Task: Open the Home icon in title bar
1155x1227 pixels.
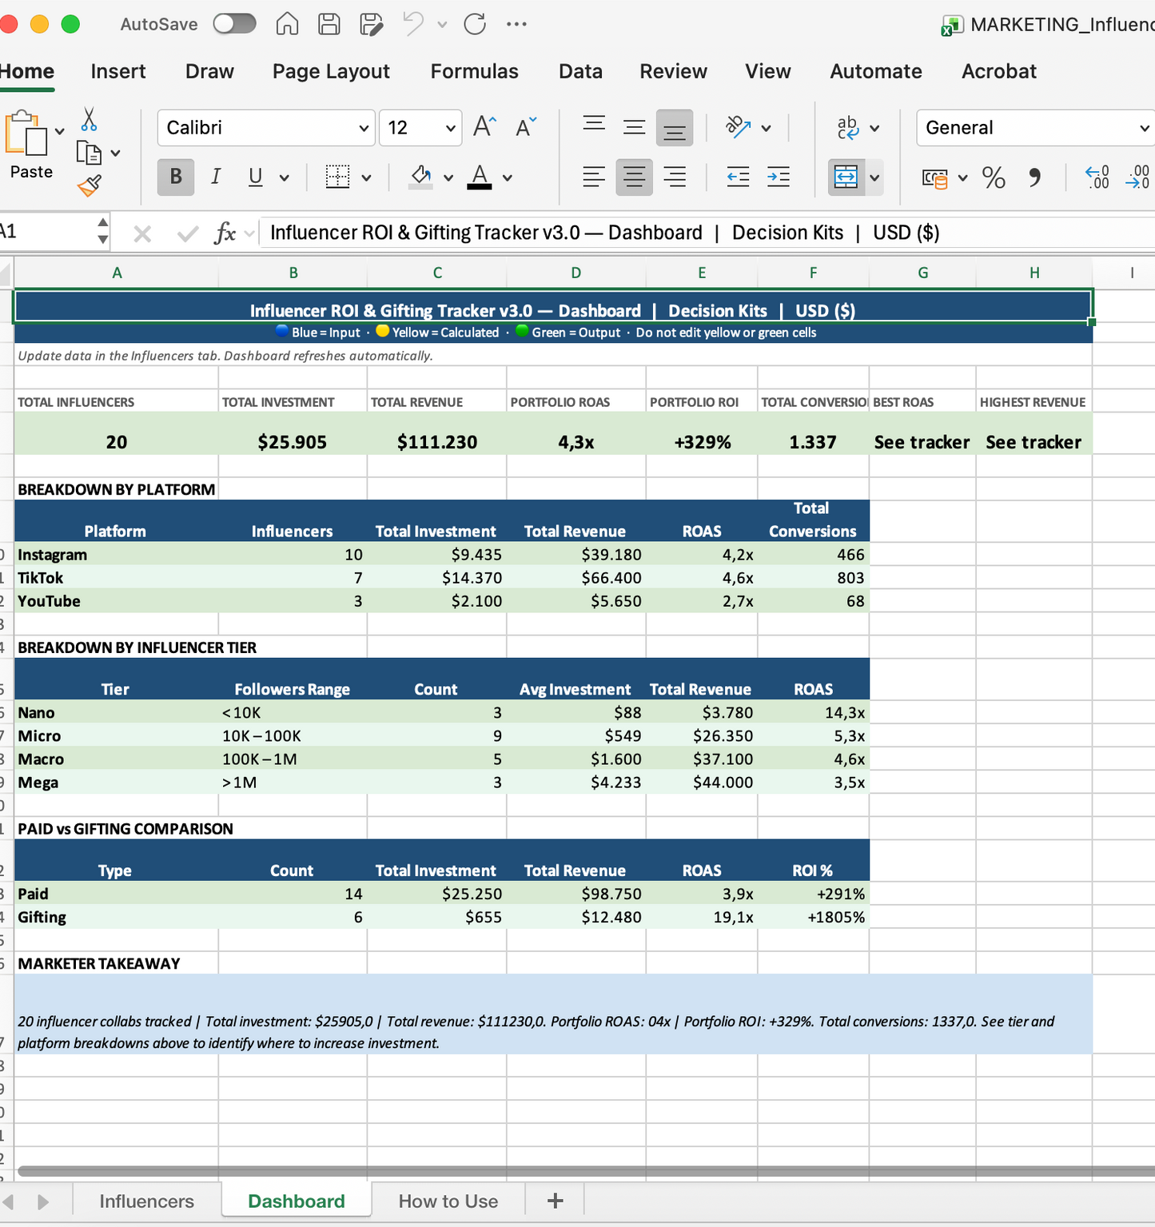Action: coord(287,24)
